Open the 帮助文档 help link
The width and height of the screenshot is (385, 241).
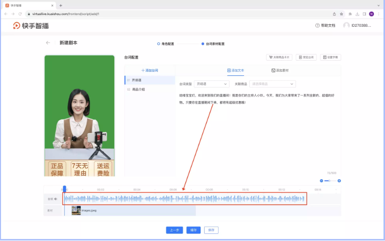[x=328, y=26]
